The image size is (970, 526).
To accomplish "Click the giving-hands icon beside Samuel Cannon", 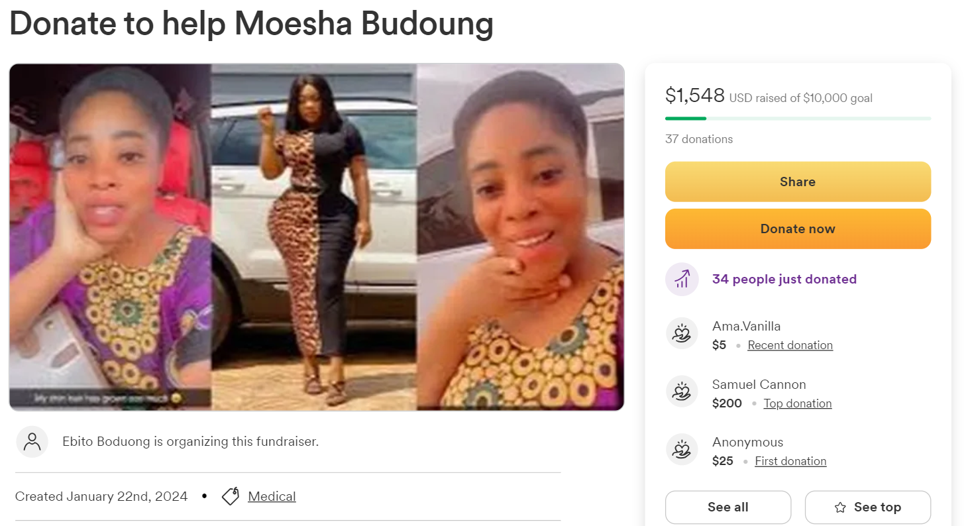I will [x=682, y=392].
